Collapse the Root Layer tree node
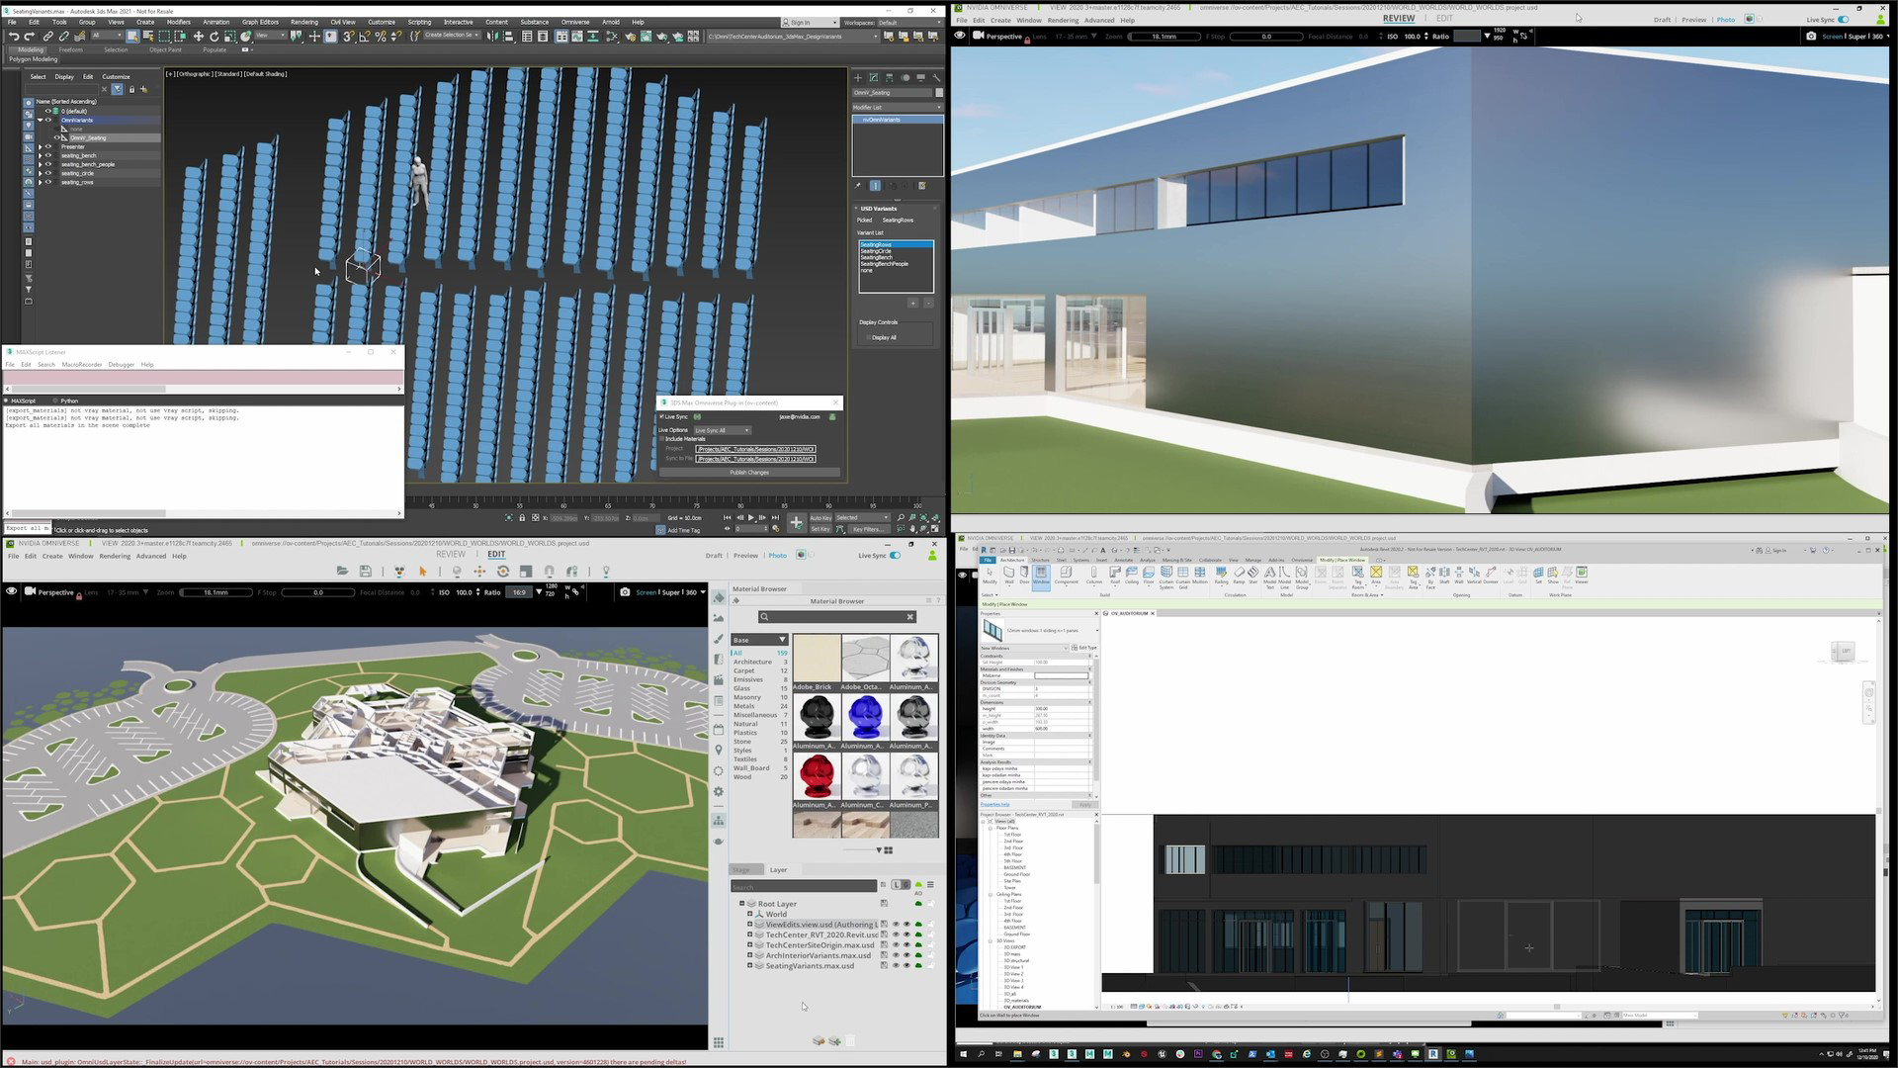 (742, 904)
